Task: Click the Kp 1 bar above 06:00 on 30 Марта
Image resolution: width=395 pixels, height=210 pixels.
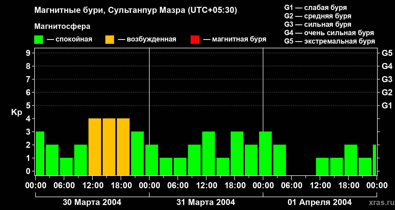Action: [66, 167]
